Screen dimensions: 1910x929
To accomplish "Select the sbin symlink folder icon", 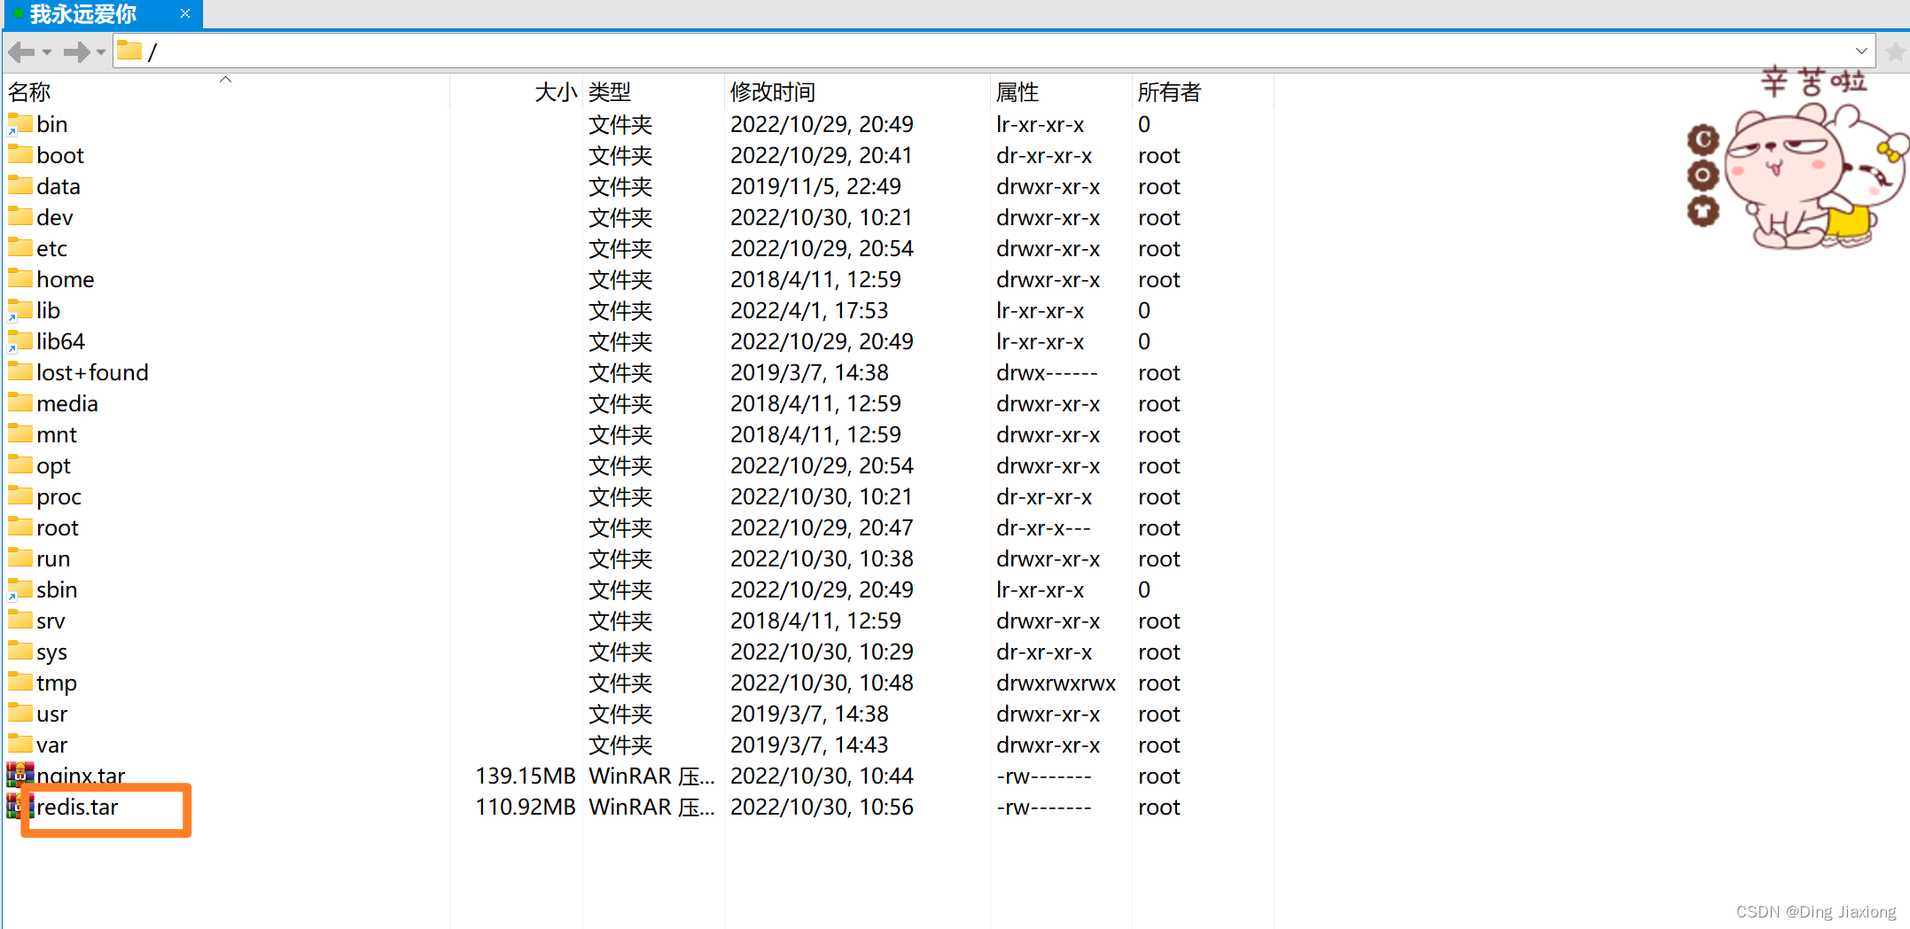I will click(19, 589).
